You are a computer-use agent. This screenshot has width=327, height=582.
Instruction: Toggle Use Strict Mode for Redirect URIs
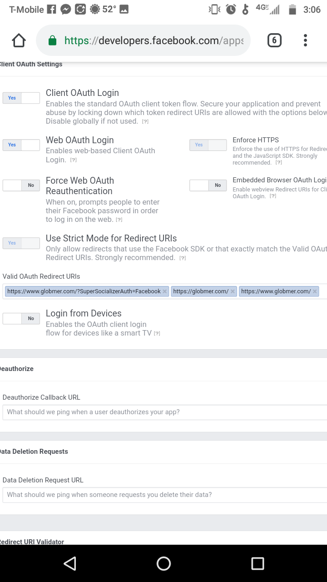click(x=21, y=243)
